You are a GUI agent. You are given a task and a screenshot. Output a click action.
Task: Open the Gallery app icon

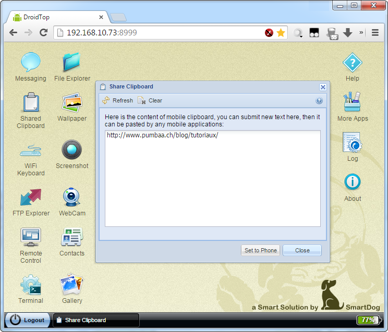tap(72, 285)
